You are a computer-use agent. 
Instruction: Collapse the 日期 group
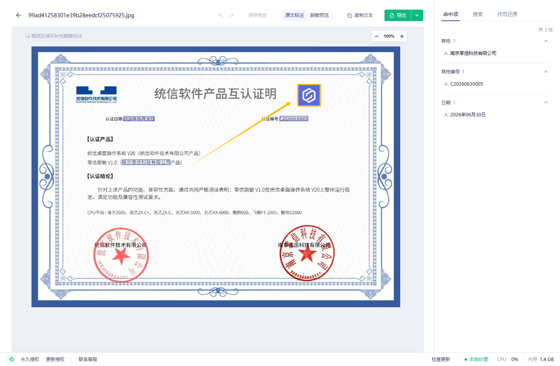click(546, 103)
